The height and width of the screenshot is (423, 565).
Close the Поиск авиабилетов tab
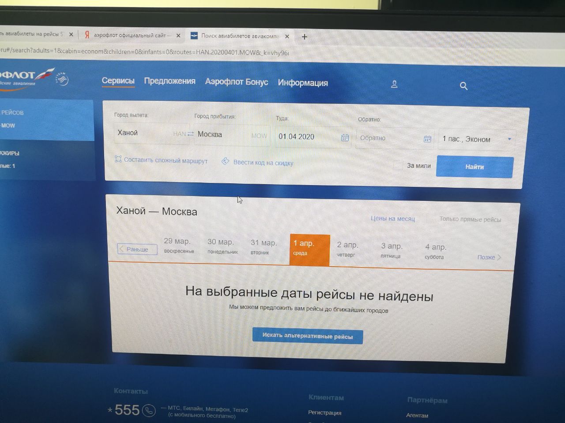pos(287,37)
